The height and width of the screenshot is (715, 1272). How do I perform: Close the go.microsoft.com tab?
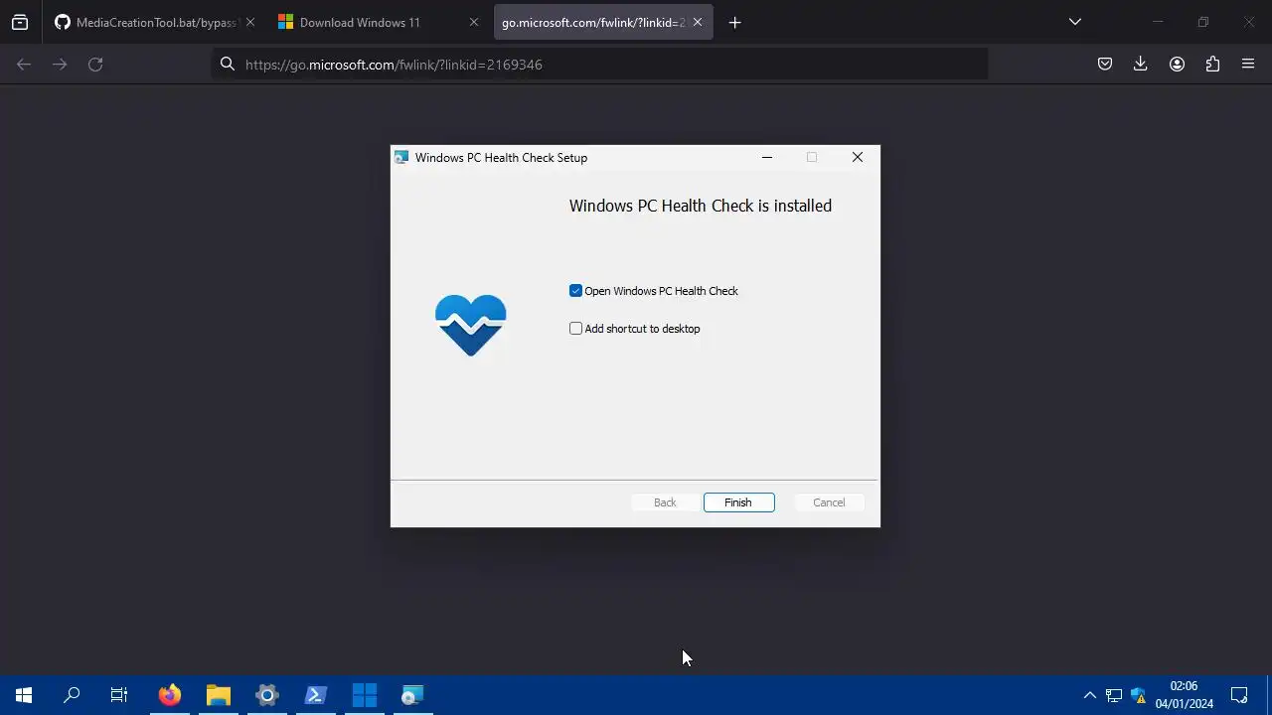click(x=698, y=22)
